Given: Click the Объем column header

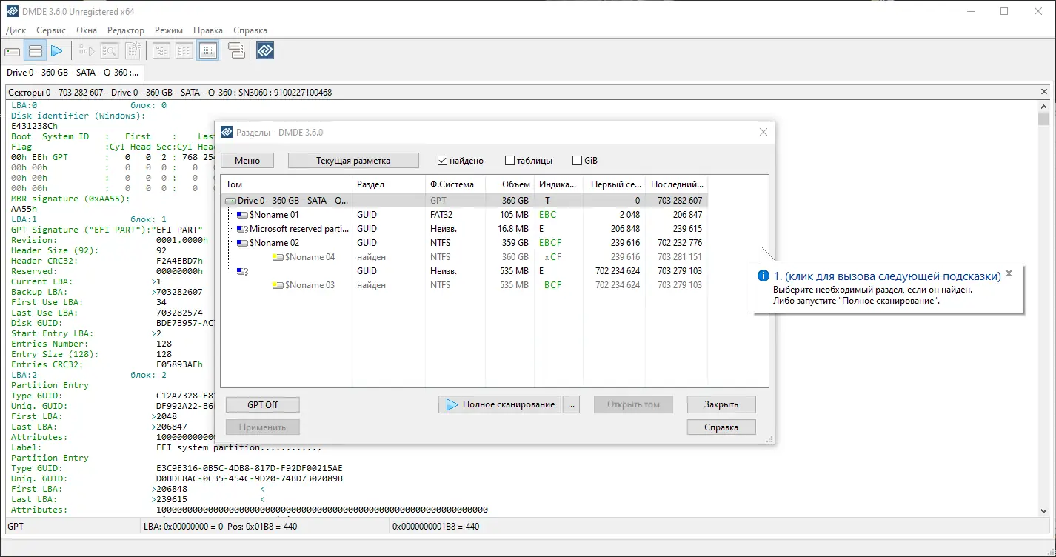Looking at the screenshot, I should [x=509, y=184].
